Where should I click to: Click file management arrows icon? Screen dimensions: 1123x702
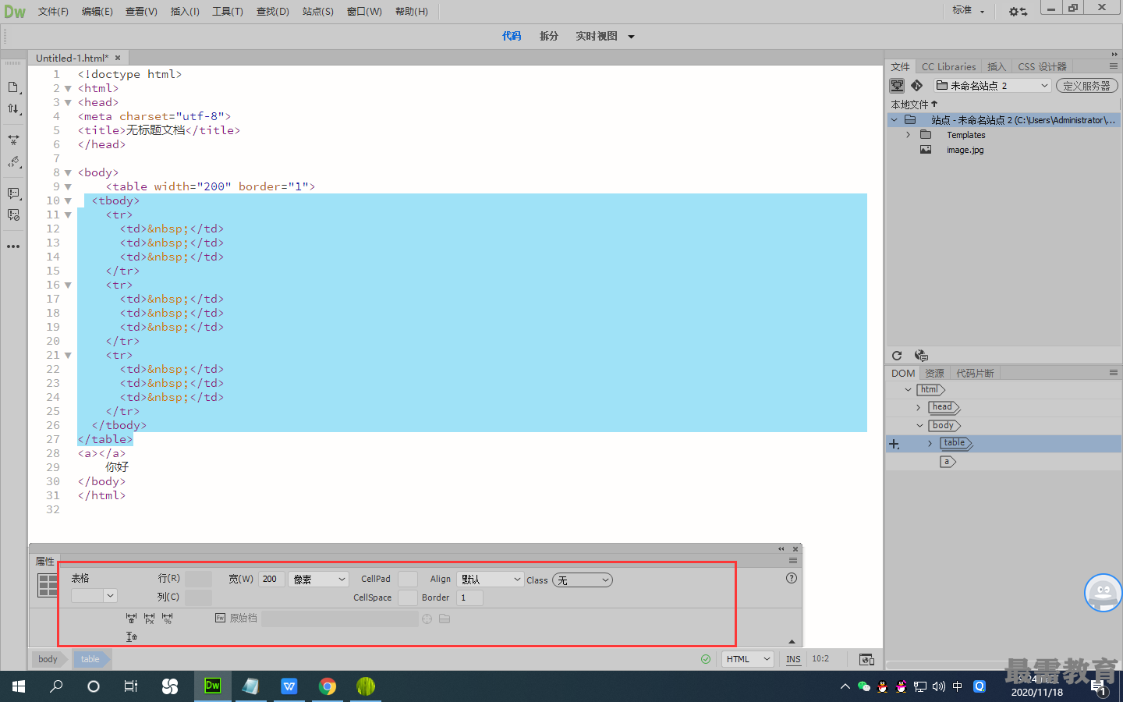13,109
